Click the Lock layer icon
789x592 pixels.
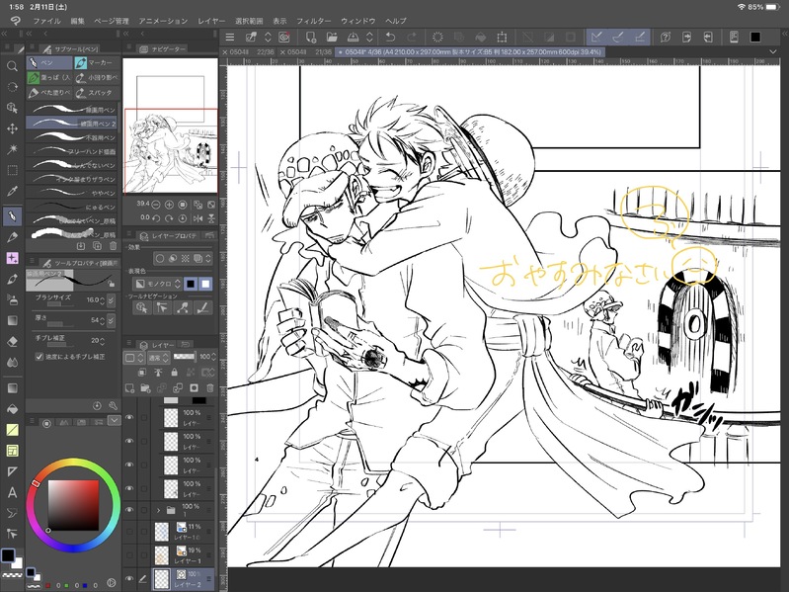coord(174,373)
